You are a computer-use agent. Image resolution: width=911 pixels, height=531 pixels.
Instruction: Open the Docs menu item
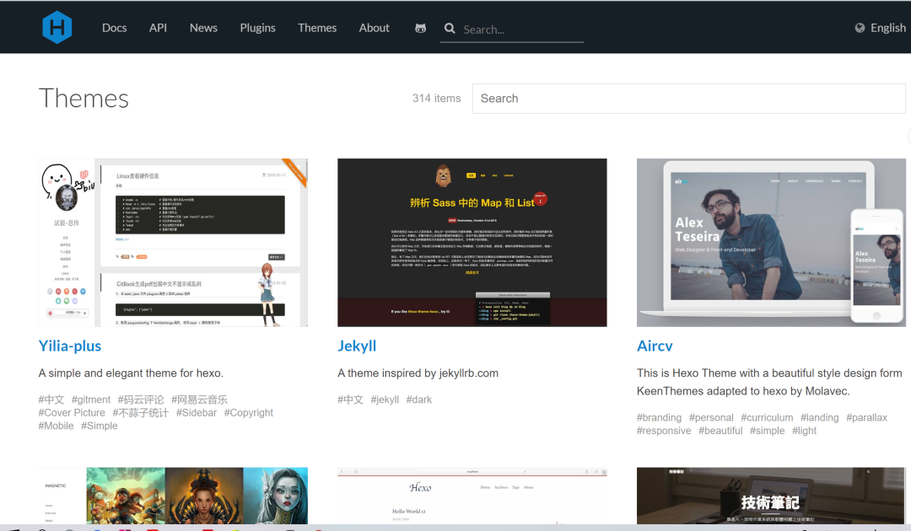(x=115, y=28)
